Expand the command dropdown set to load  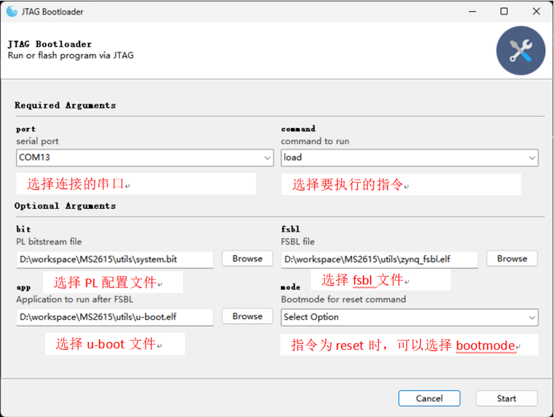pos(408,158)
